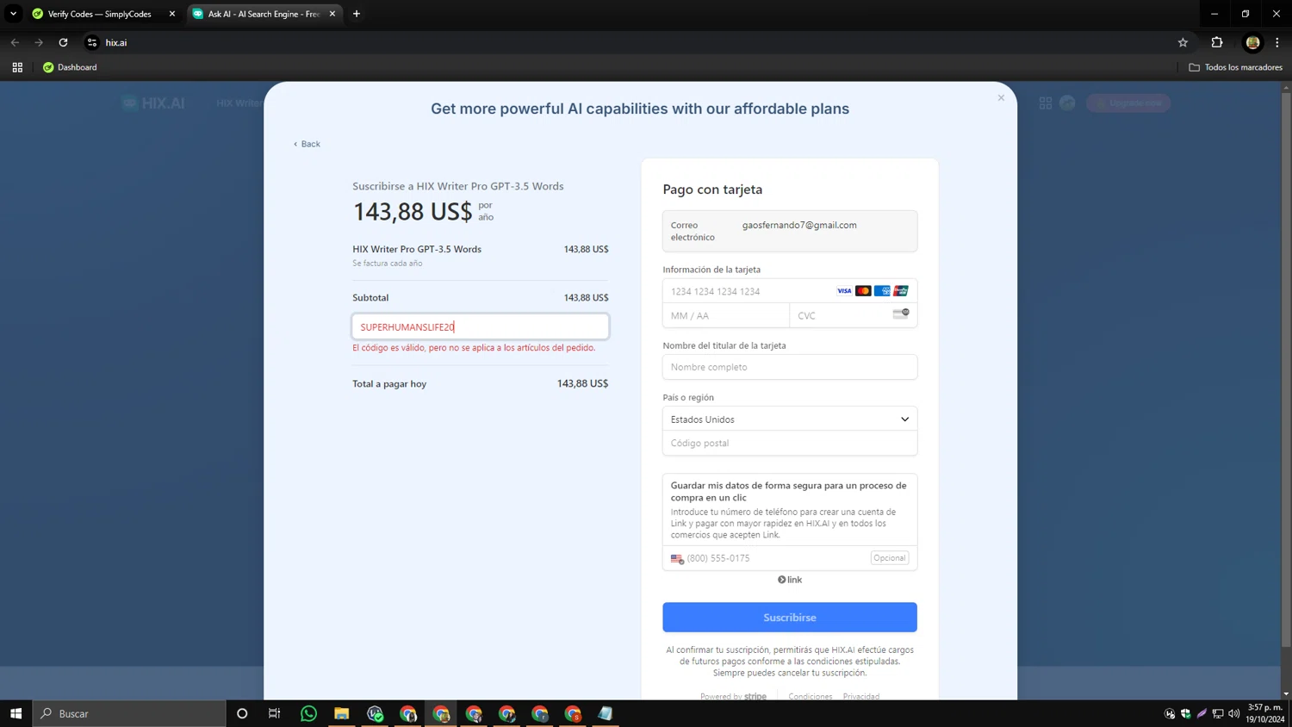The image size is (1292, 727).
Task: Go back using the Back link
Action: [307, 144]
